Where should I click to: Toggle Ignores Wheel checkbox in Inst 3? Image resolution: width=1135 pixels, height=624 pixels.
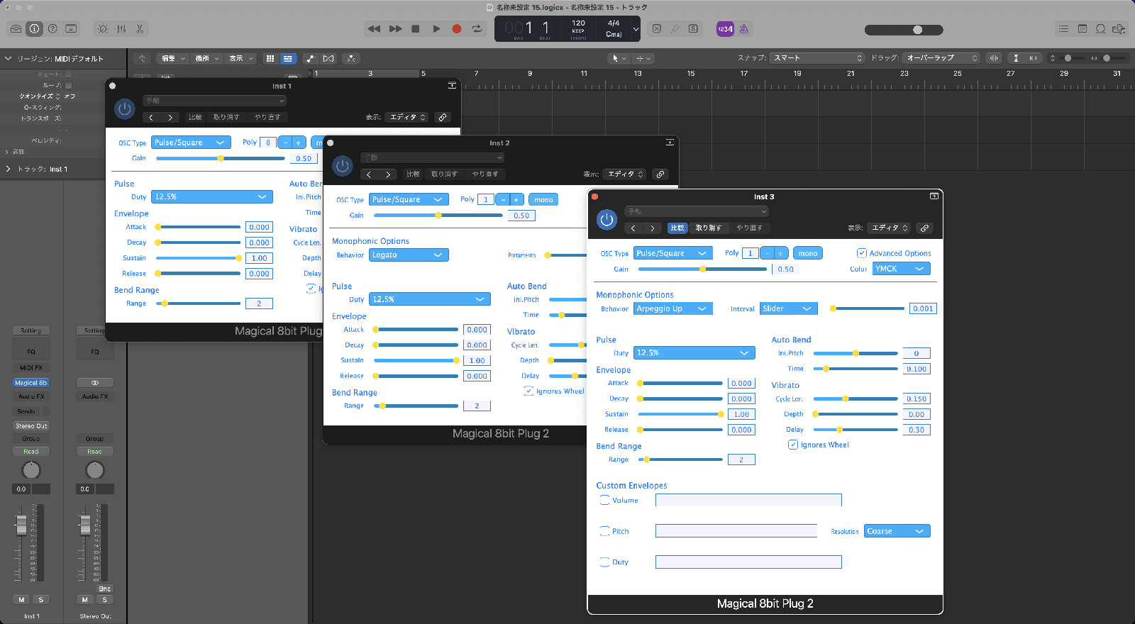(793, 445)
